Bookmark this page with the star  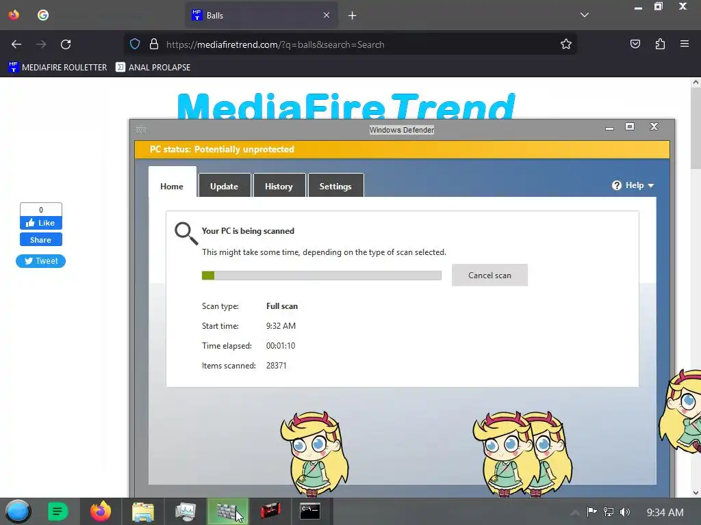pos(566,44)
